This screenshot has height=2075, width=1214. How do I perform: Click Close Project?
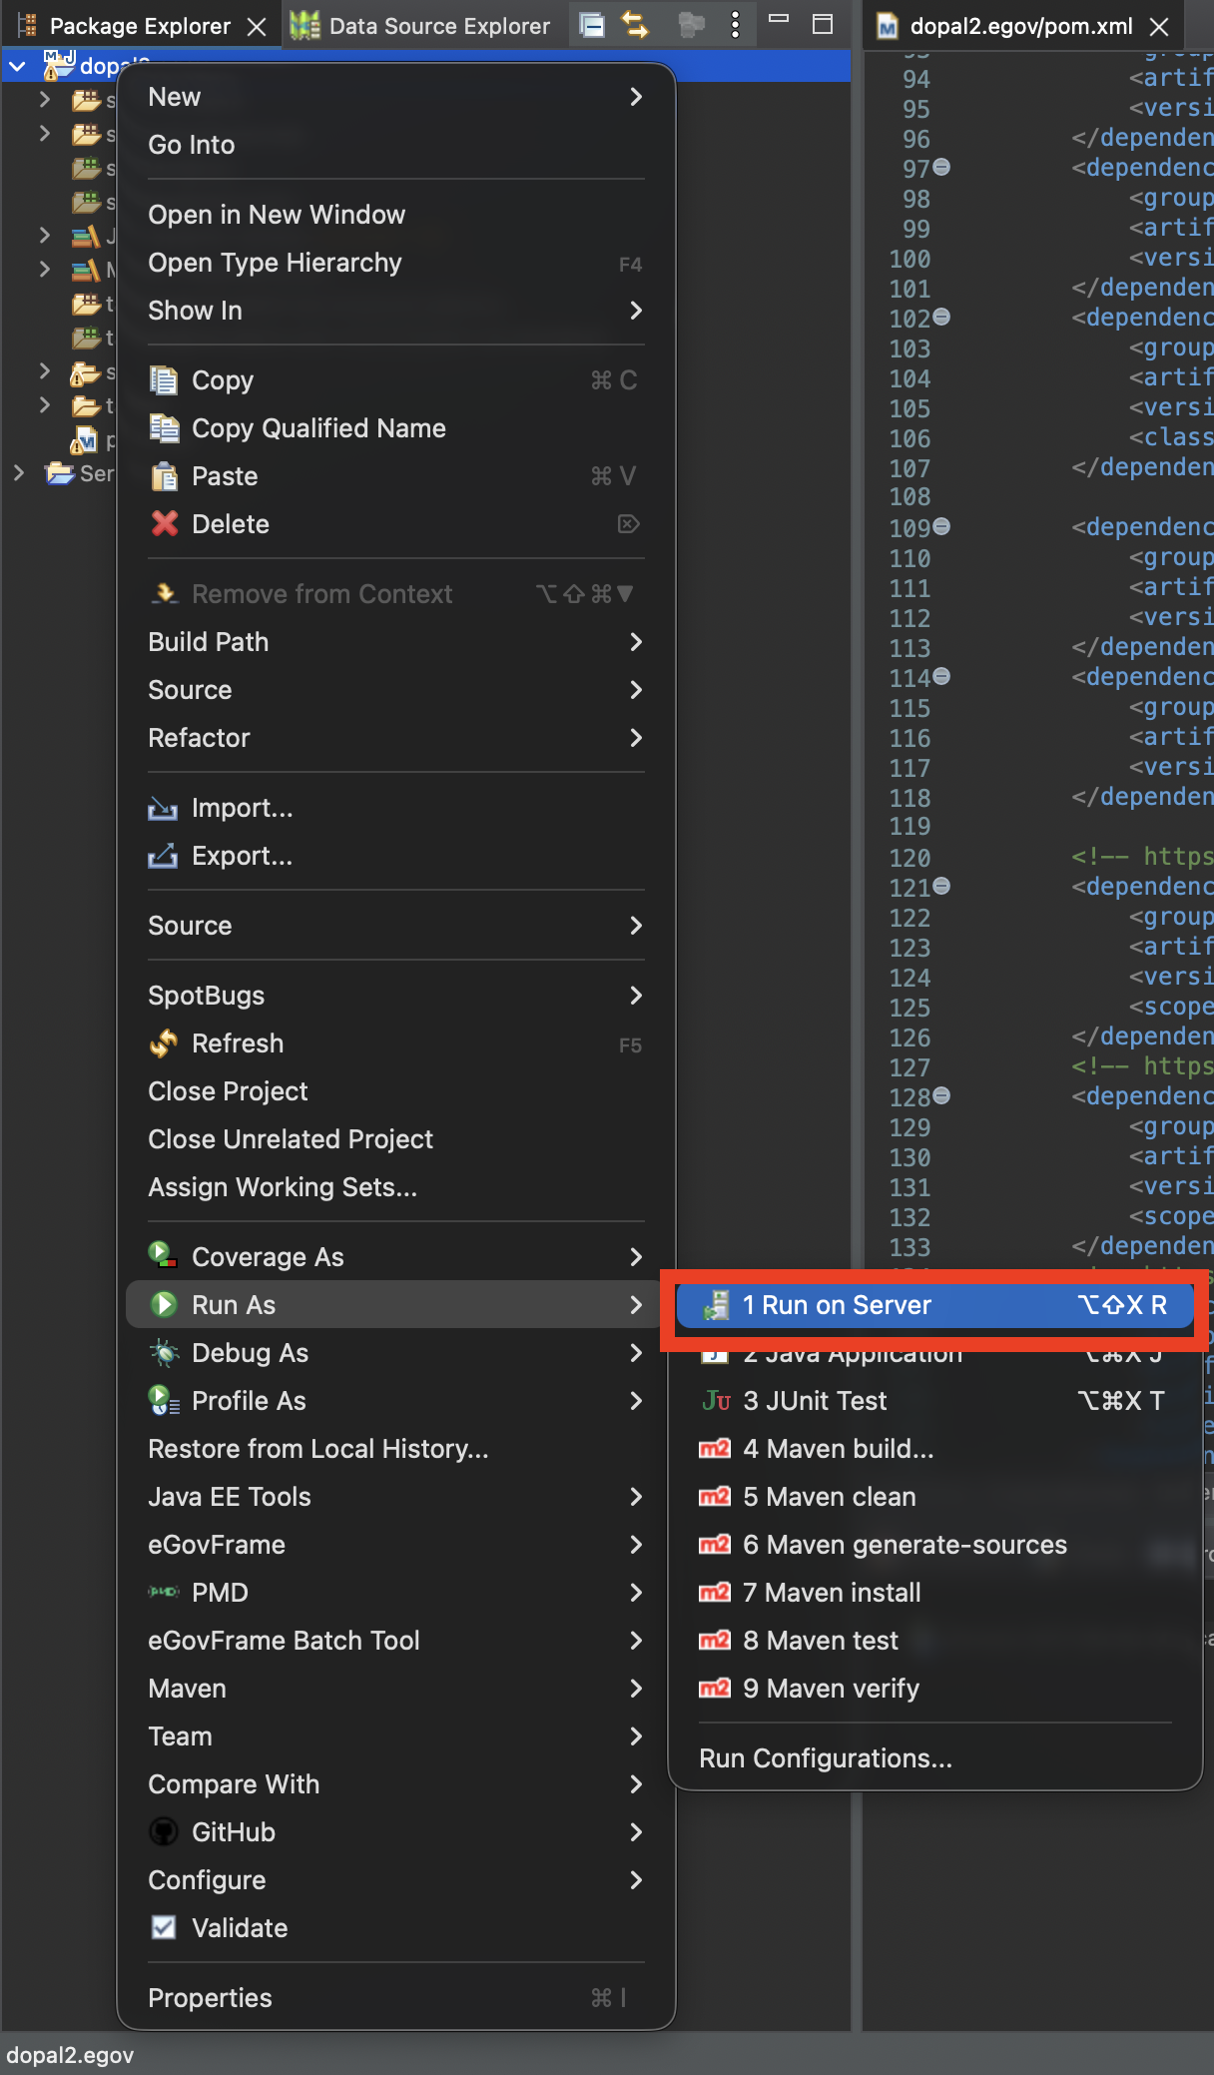396,1091
